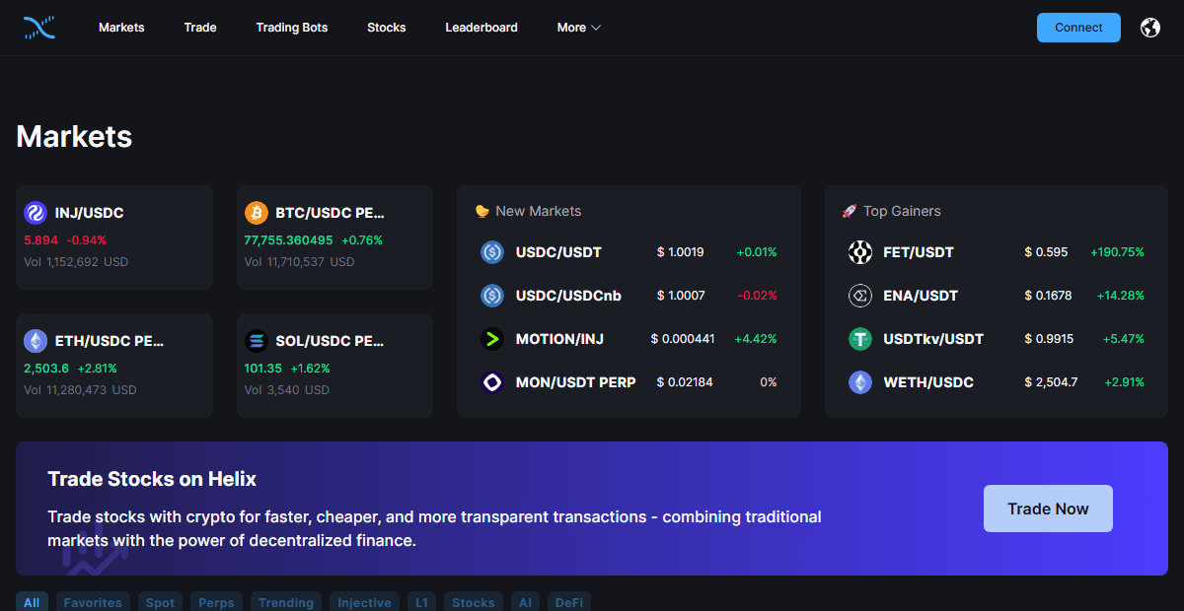Click the ENA/USDT token icon
Screen dimensions: 1184x611
point(860,296)
